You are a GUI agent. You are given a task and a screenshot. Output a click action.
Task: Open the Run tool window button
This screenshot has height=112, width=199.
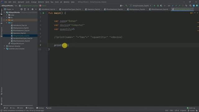12,108
